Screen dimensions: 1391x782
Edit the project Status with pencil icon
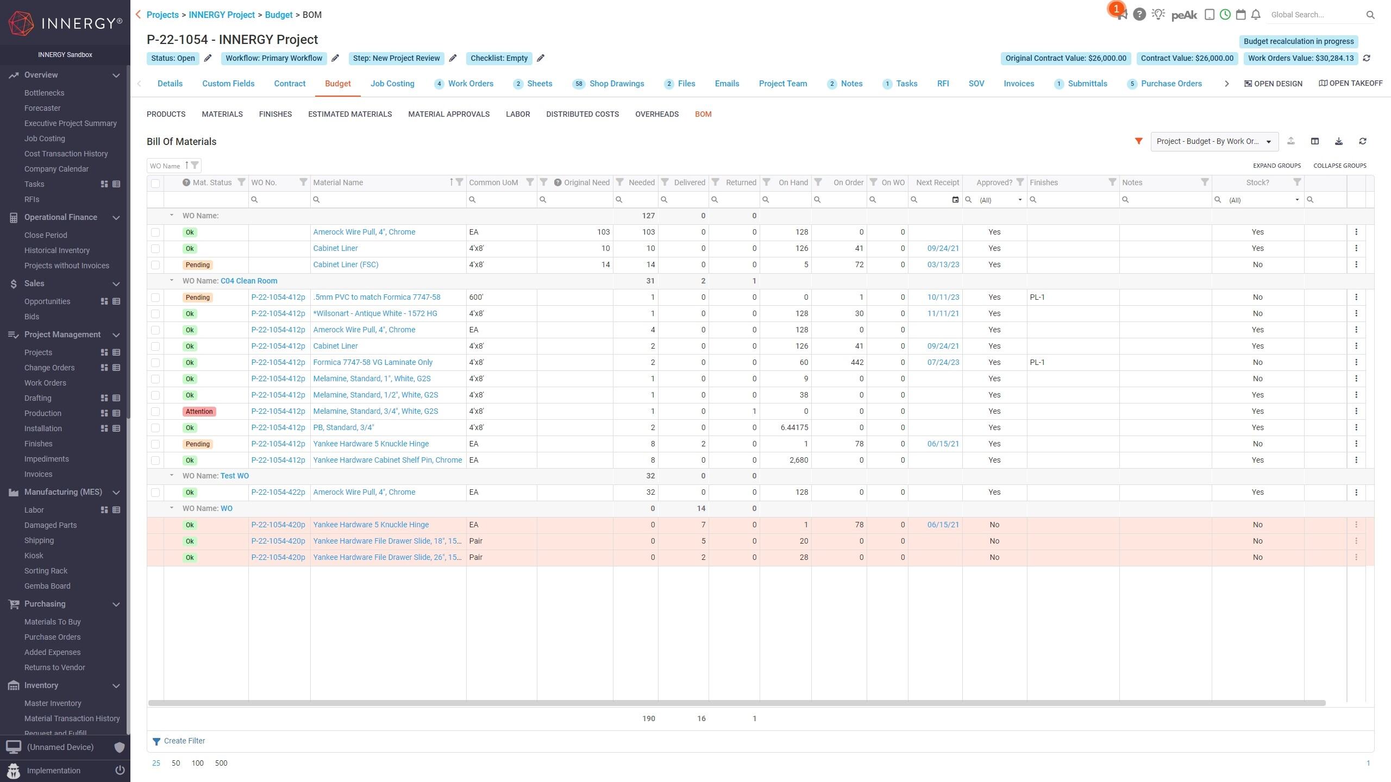208,58
